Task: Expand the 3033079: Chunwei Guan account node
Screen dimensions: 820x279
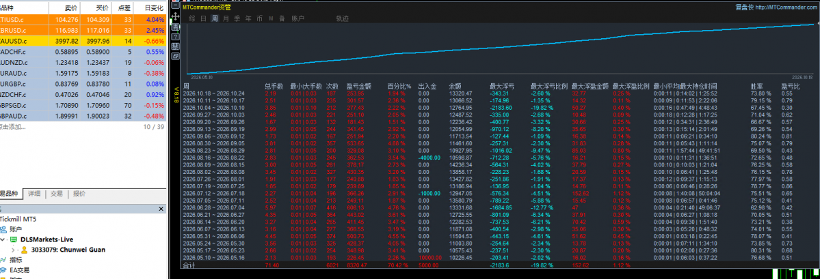Action: click(x=14, y=250)
